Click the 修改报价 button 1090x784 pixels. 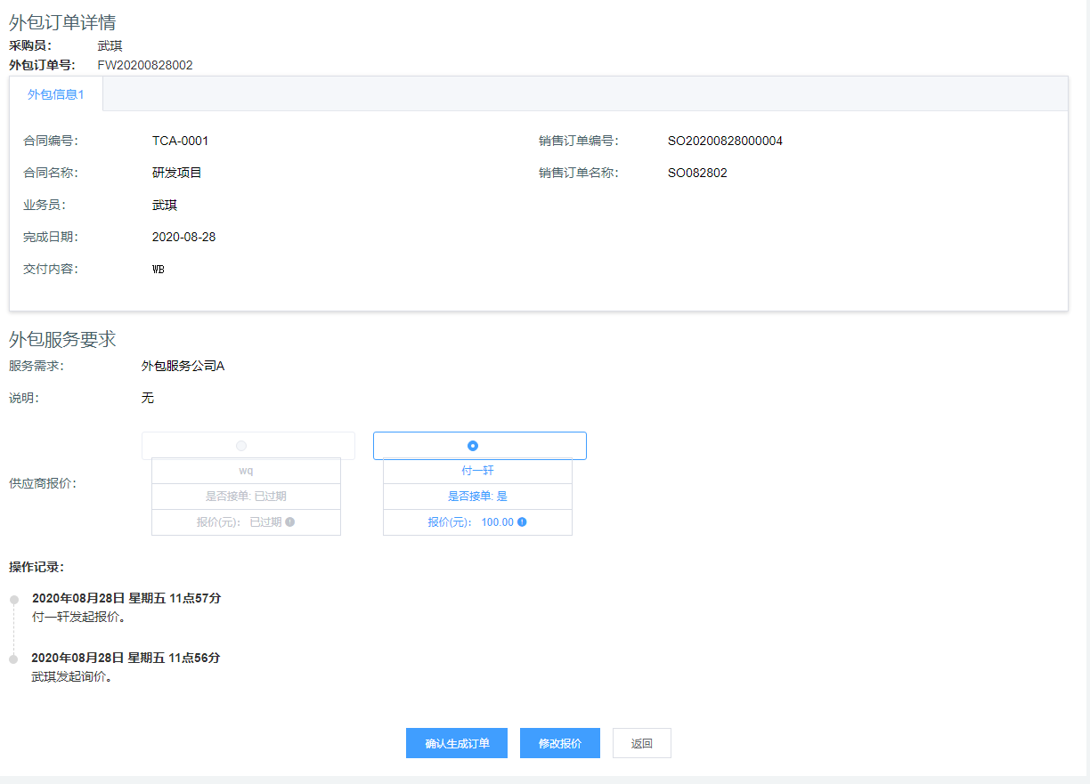click(x=560, y=743)
